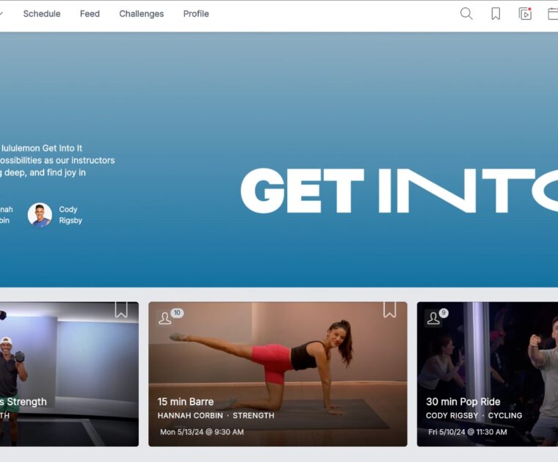Bookmark the 15 min Barre class
Screen dimensions: 558x462
(390, 309)
